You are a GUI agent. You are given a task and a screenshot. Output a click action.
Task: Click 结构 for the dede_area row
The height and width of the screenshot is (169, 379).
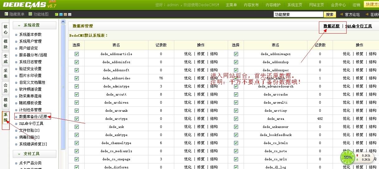click(x=373, y=119)
